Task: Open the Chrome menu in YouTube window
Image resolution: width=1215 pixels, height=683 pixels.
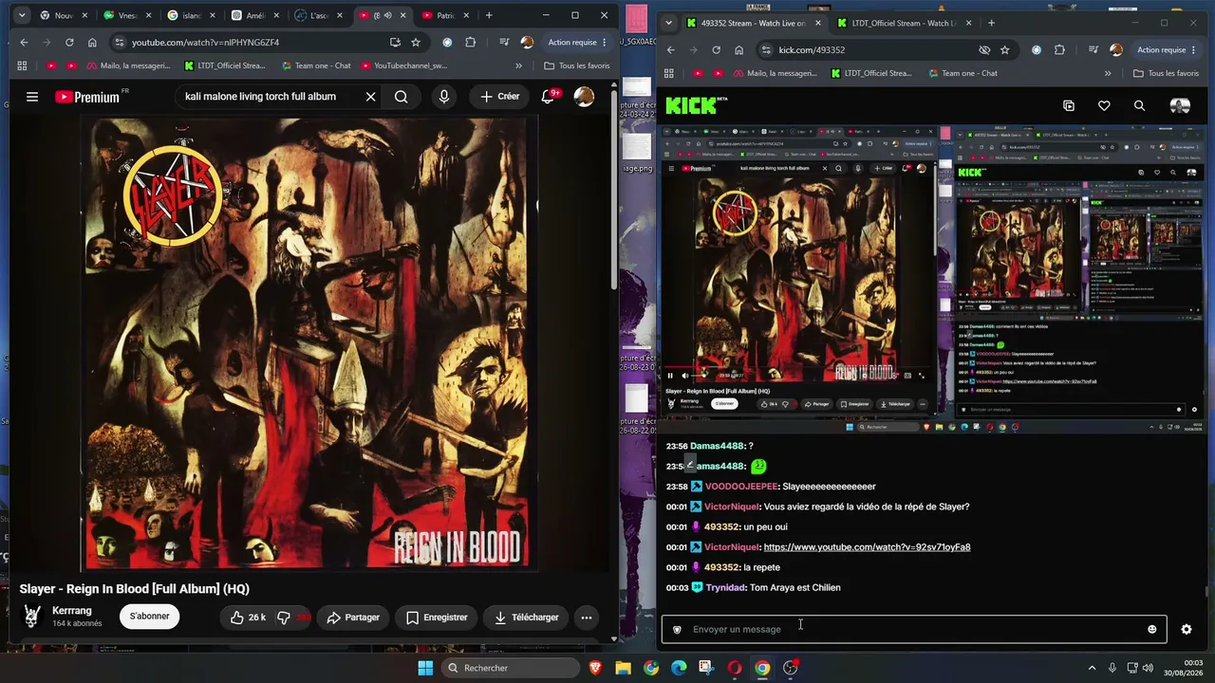Action: [605, 43]
